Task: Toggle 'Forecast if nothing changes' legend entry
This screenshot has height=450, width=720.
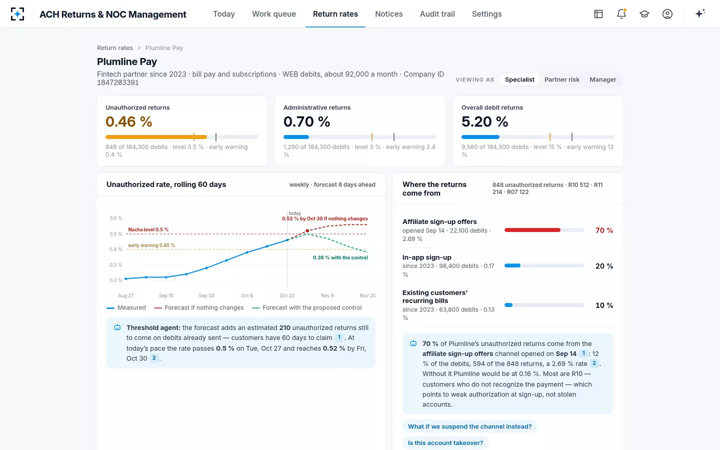Action: (x=199, y=307)
